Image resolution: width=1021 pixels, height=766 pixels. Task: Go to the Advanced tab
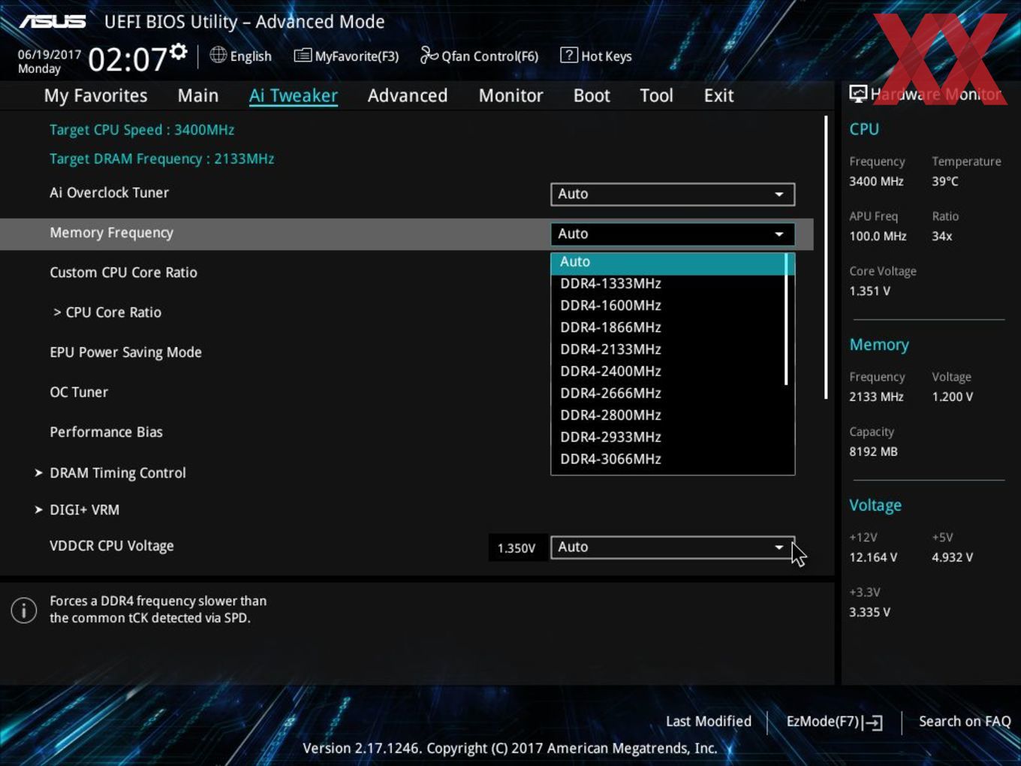pyautogui.click(x=408, y=95)
